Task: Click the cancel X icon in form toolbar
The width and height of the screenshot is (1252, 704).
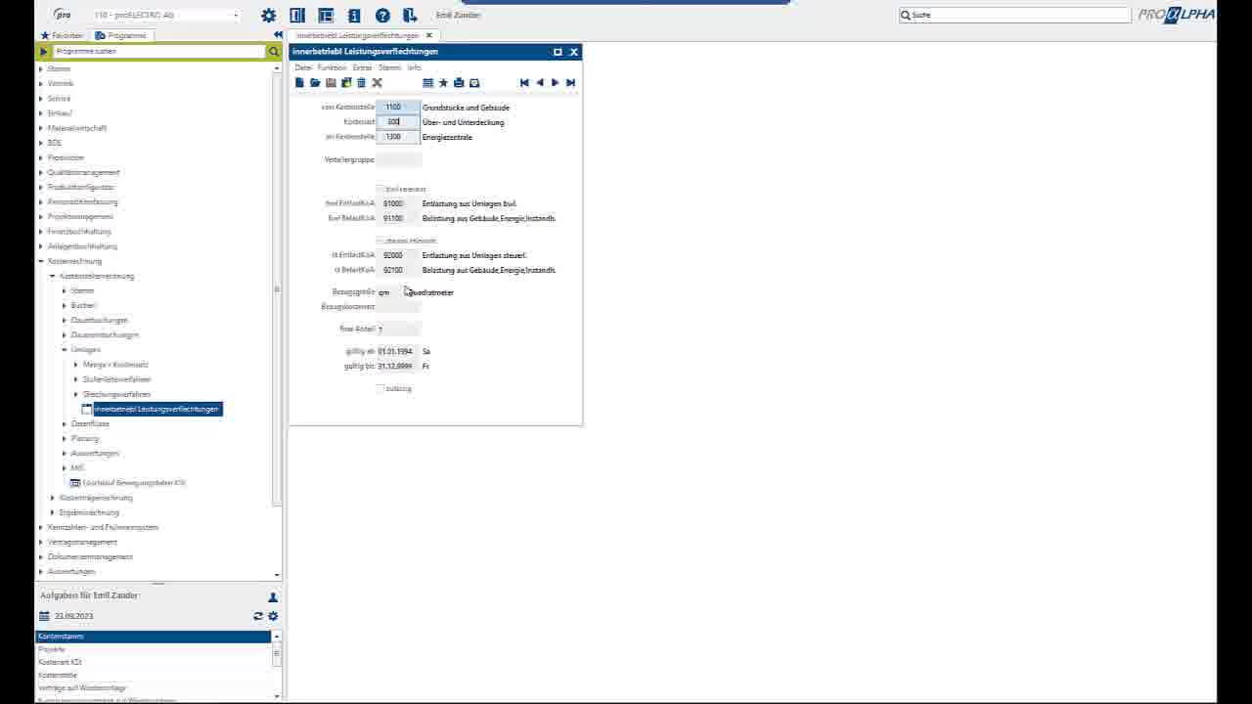Action: [x=377, y=83]
